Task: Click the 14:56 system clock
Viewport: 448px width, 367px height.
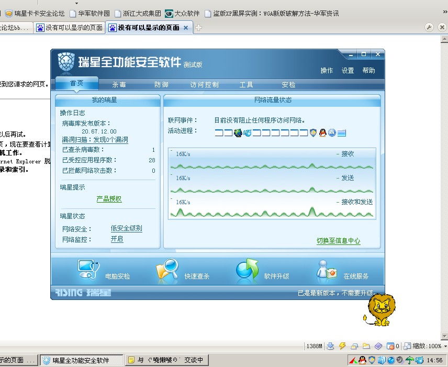Action: (434, 360)
